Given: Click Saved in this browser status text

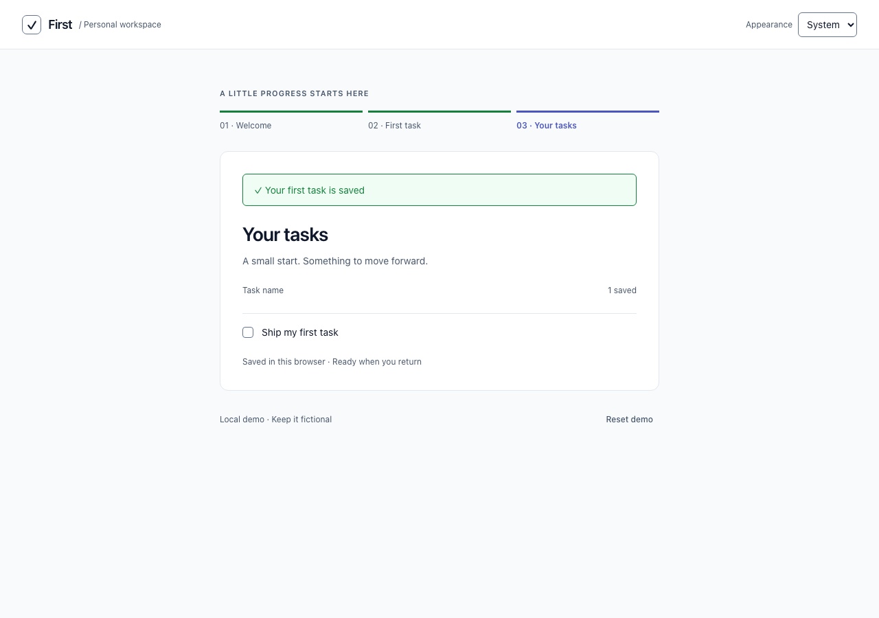Looking at the screenshot, I should (332, 362).
